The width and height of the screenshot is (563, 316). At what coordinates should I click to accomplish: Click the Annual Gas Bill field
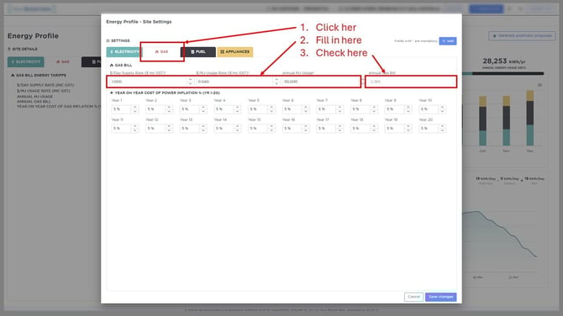point(411,82)
